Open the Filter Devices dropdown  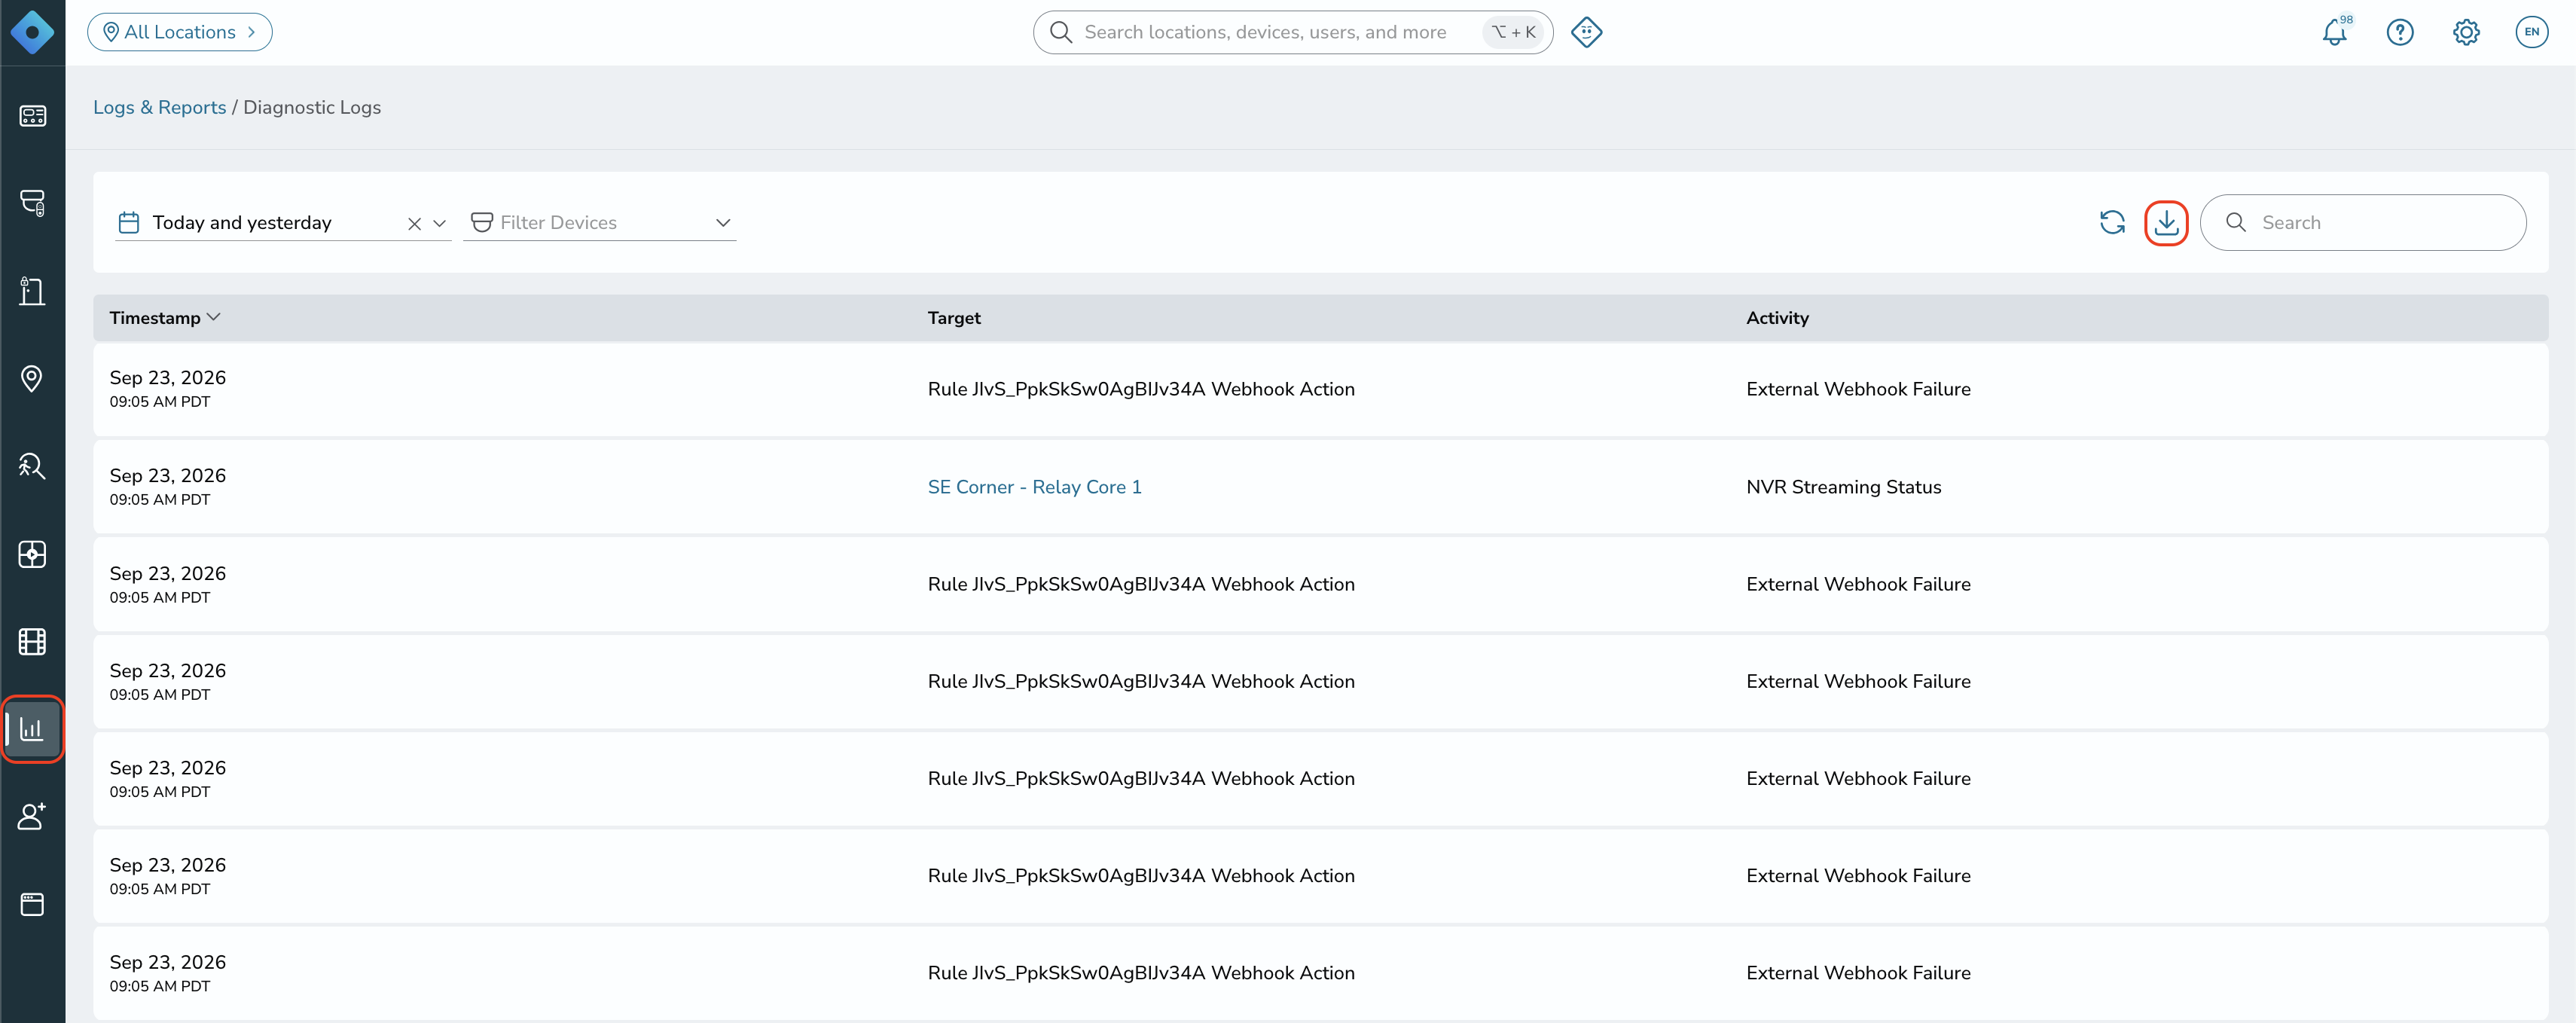(600, 222)
